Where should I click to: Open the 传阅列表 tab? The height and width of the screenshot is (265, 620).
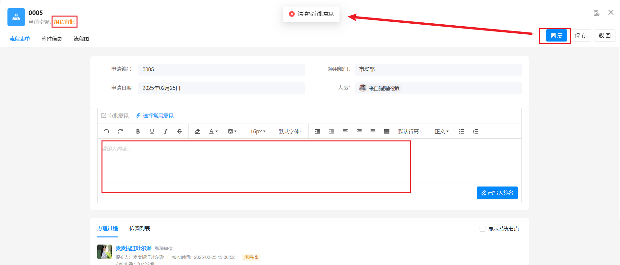(x=139, y=229)
